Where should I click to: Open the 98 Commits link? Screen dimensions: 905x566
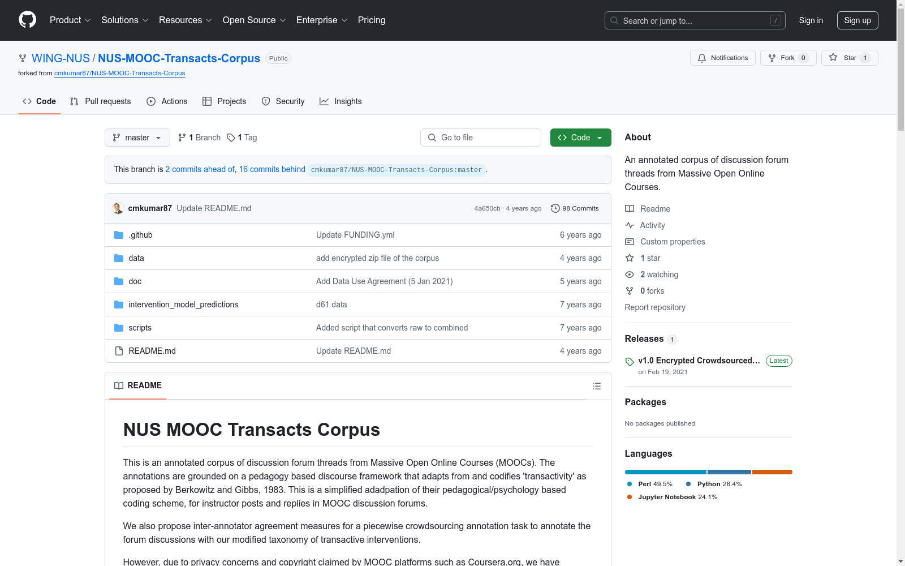click(x=575, y=208)
